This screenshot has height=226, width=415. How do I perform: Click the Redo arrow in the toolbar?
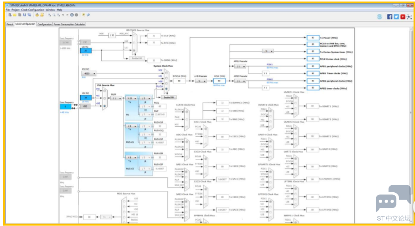[67, 15]
